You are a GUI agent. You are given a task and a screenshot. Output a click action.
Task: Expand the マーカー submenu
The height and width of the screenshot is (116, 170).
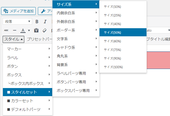28,49
